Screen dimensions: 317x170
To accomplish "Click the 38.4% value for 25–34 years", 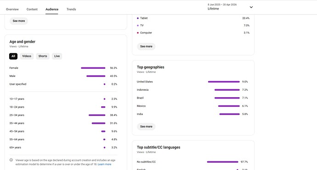I will point(113,115).
